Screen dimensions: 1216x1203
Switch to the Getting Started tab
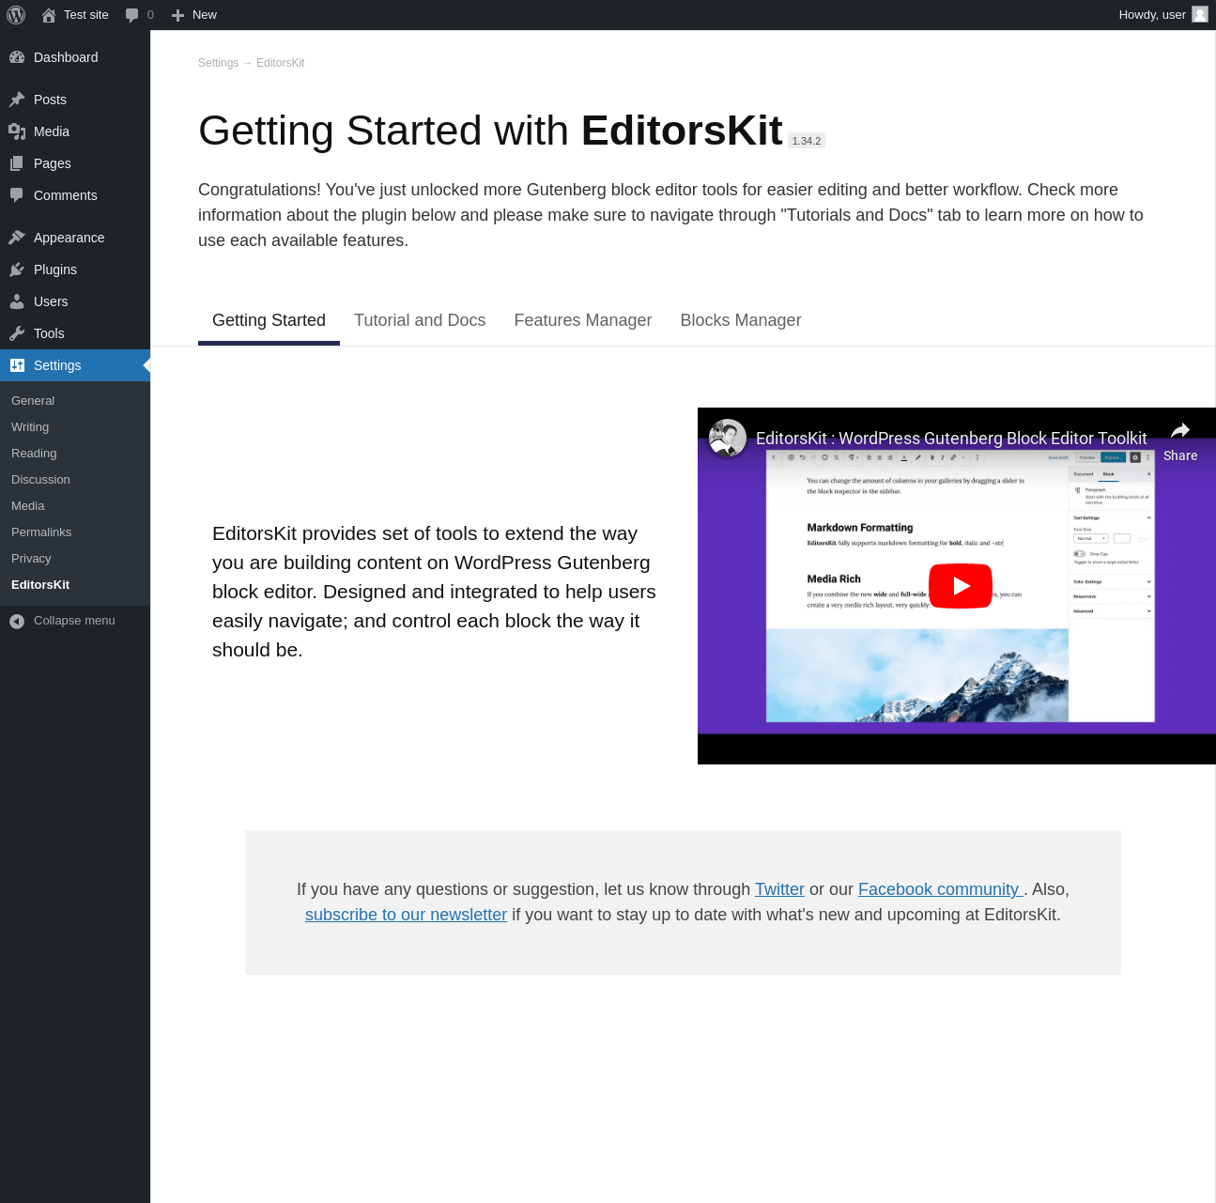click(269, 320)
